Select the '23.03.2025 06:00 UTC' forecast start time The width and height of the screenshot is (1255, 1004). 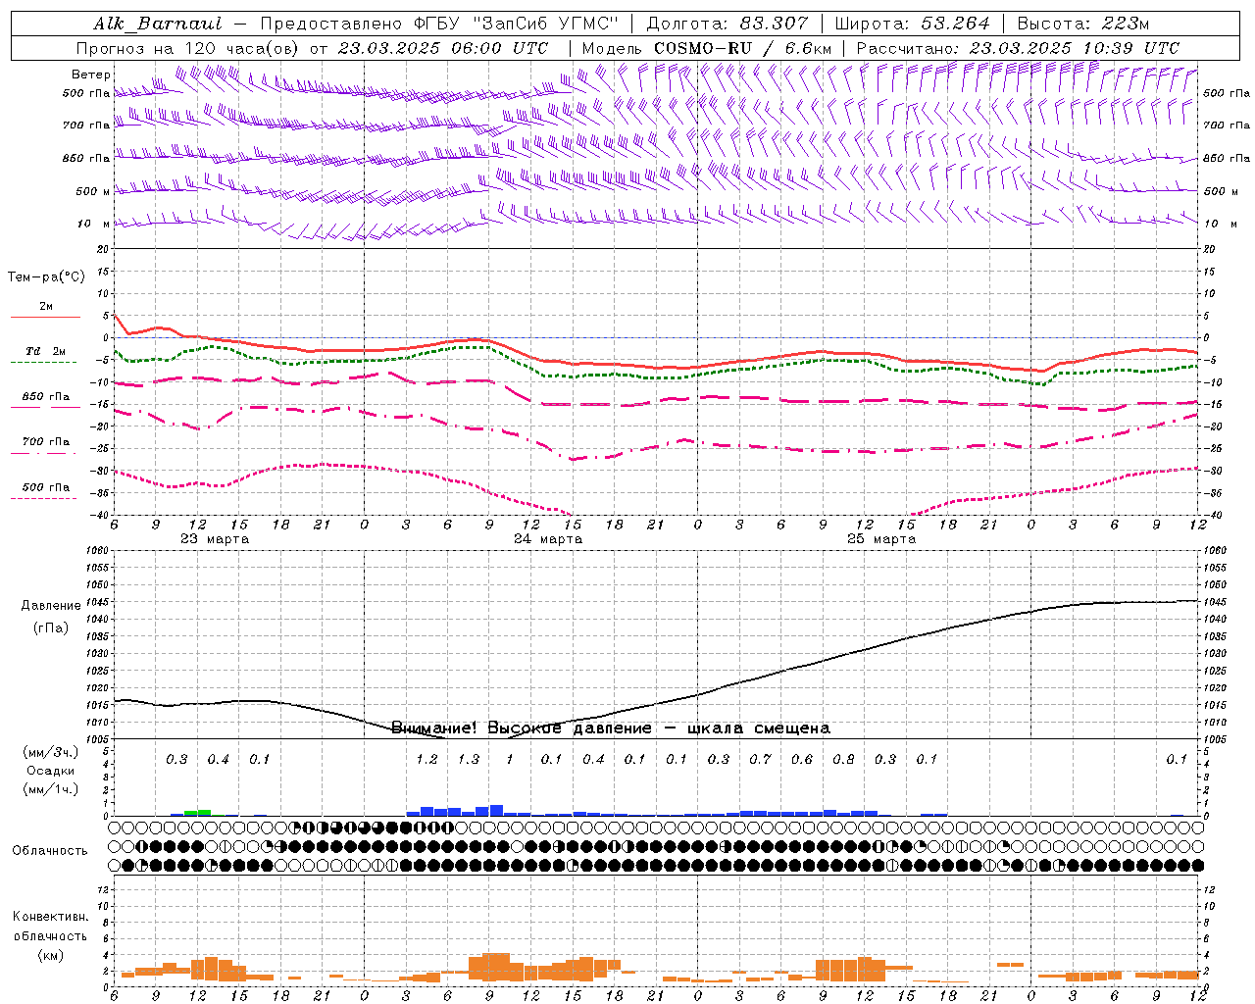coord(442,48)
